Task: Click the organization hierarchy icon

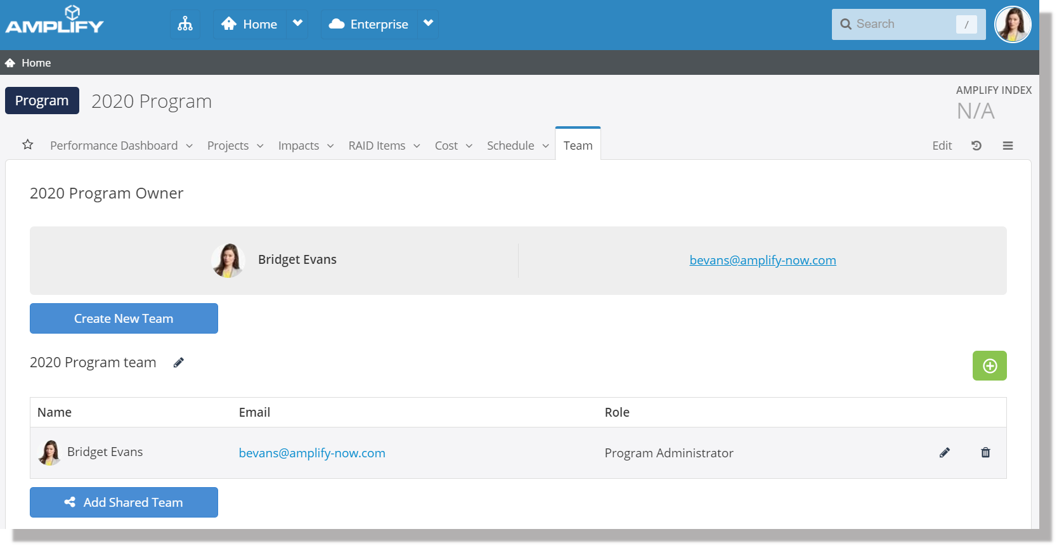Action: point(185,24)
